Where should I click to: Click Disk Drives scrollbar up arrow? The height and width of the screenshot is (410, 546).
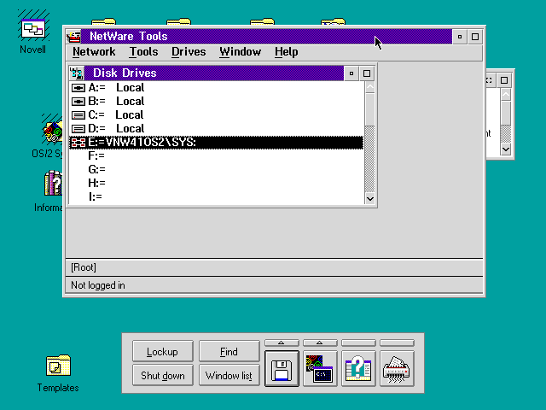click(369, 87)
